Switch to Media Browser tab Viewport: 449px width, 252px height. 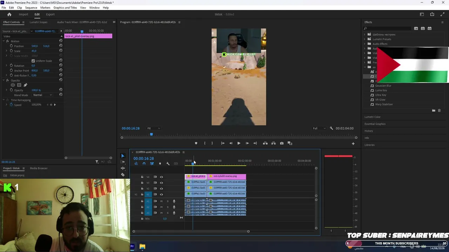(39, 168)
